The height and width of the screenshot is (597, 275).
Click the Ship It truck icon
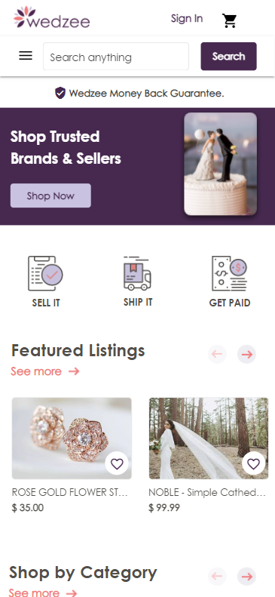coord(137,273)
